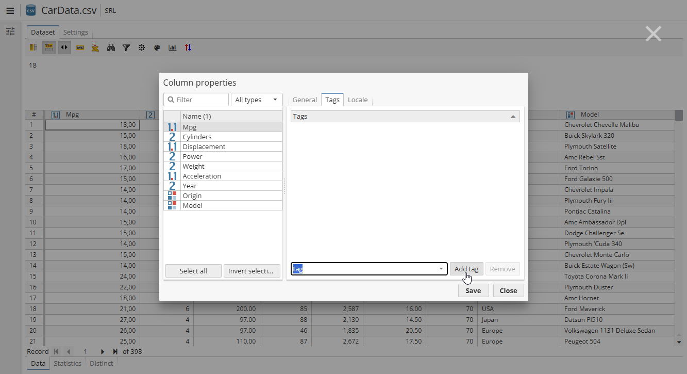Image resolution: width=687 pixels, height=374 pixels.
Task: Click the Add tag button
Action: (466, 269)
